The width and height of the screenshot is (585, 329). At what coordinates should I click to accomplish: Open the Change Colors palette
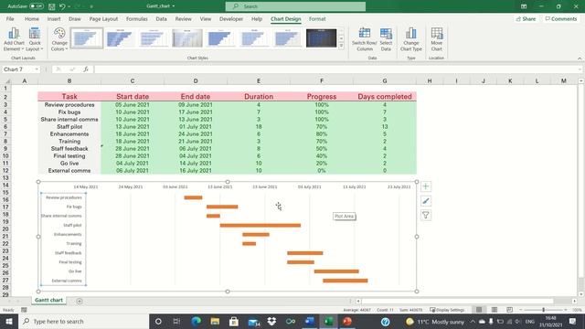(59, 38)
